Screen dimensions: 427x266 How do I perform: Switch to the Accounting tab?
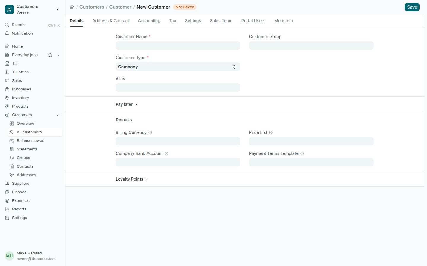point(149,21)
